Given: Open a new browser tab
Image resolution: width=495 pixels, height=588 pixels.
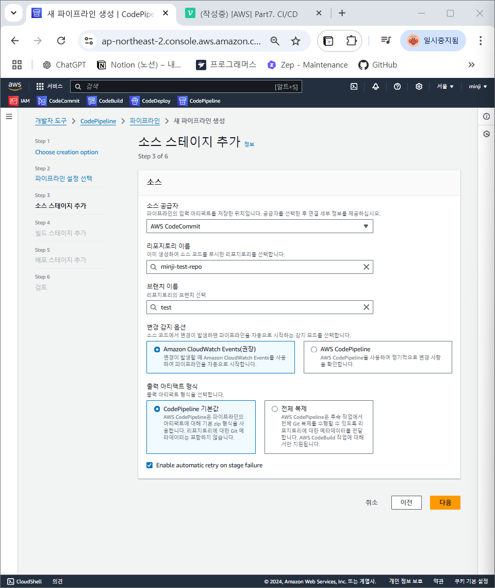Looking at the screenshot, I should pos(342,13).
